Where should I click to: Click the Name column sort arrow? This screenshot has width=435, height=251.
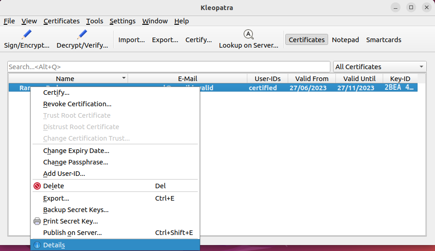pos(124,78)
